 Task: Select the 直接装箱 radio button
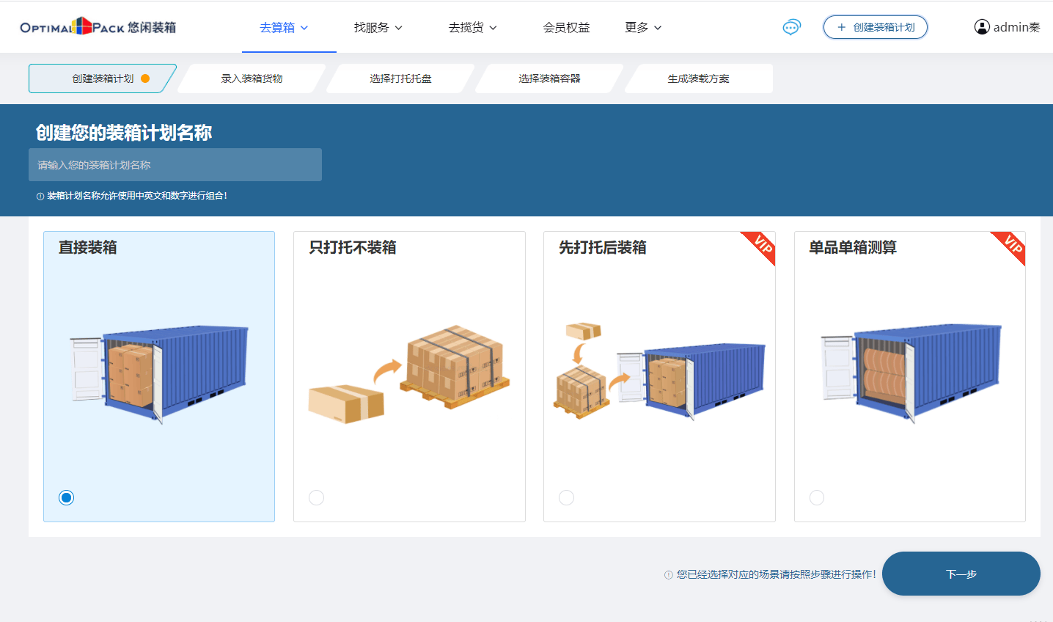coord(66,497)
